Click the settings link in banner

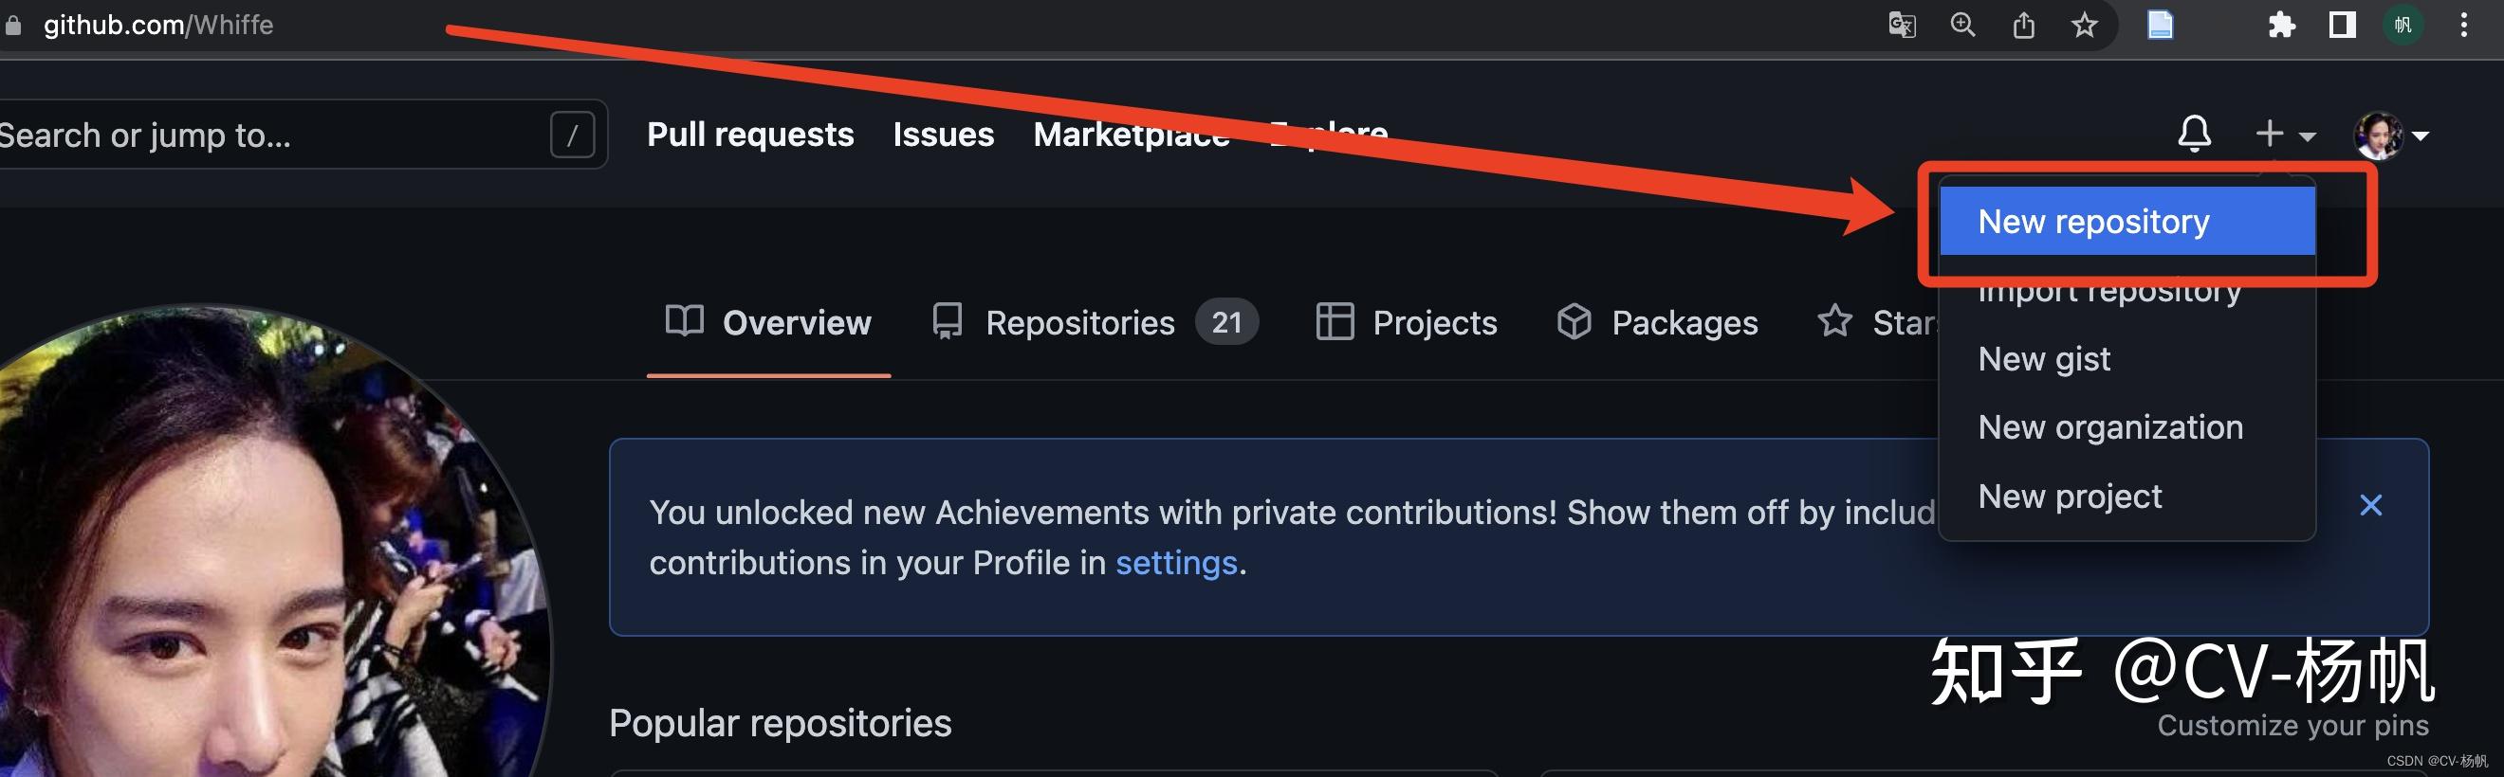(x=1175, y=563)
